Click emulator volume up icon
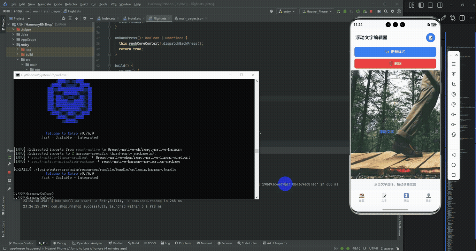 point(453,114)
